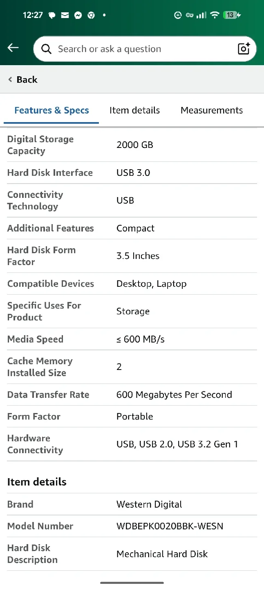Tap the Item details section heading
The image size is (264, 590).
pos(37,482)
